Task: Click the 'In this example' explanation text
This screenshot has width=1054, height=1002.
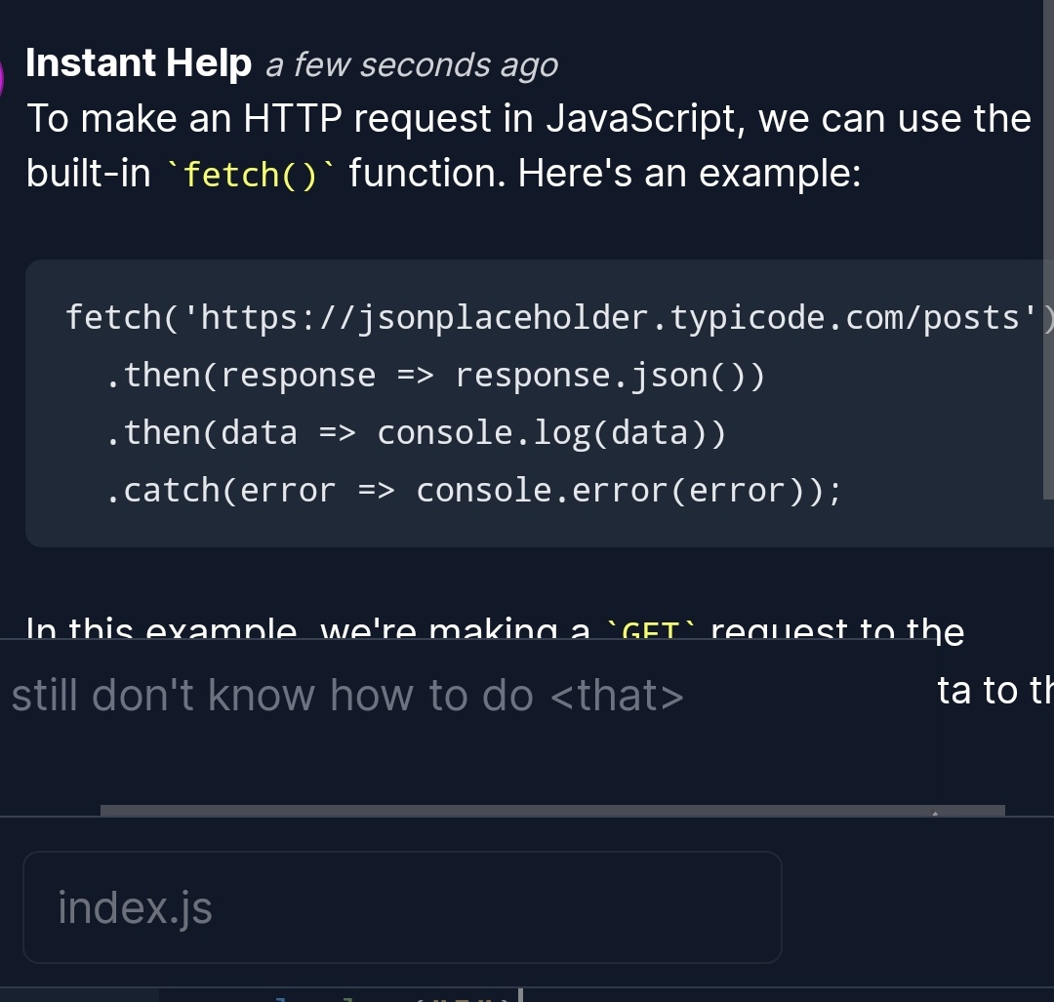Action: tap(293, 629)
